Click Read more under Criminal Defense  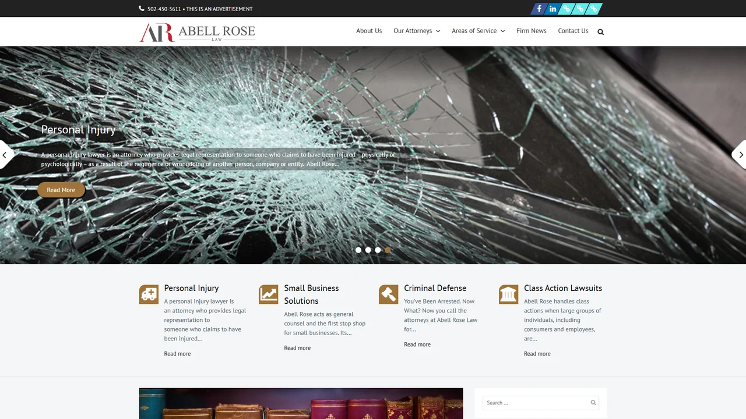click(417, 345)
